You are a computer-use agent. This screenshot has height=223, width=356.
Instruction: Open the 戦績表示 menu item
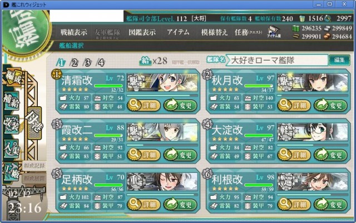73,32
